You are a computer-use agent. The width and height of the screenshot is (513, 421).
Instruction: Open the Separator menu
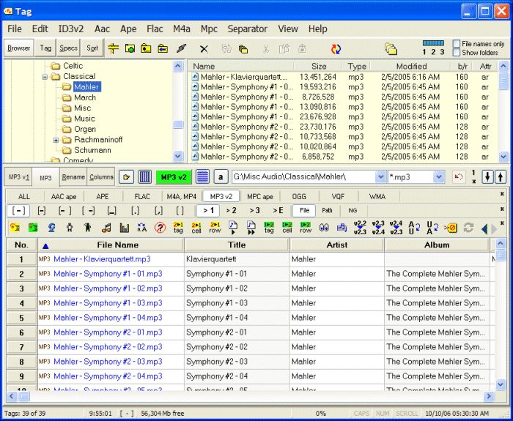(x=248, y=29)
